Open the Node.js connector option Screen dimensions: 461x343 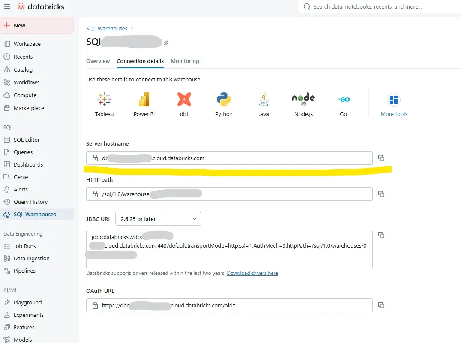tap(303, 100)
